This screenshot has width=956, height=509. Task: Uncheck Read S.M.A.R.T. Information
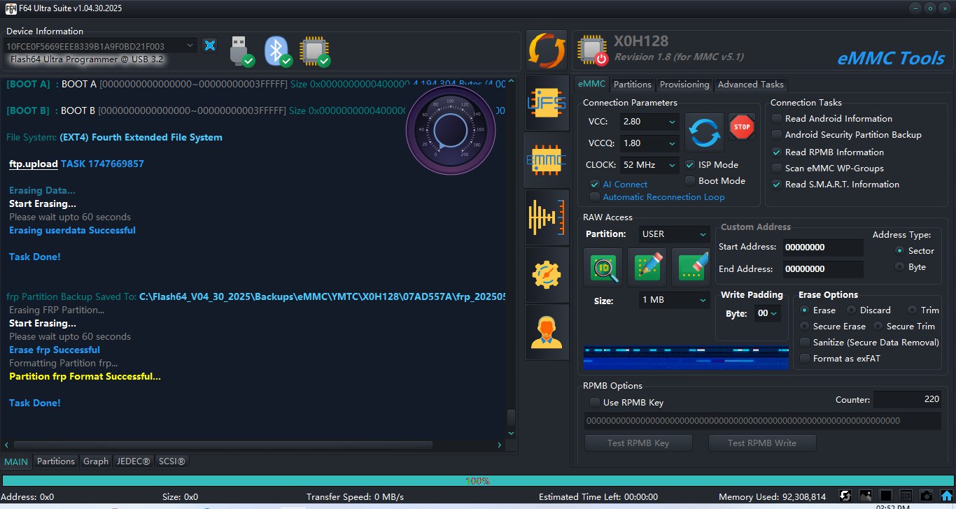click(777, 185)
